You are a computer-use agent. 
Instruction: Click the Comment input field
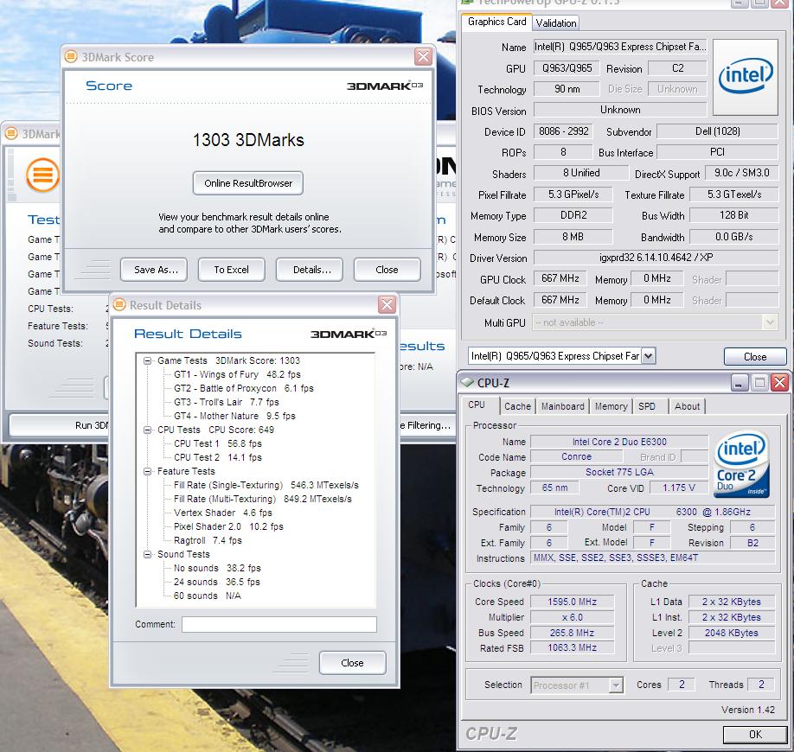click(x=279, y=624)
